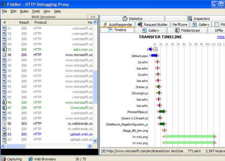Click the /Stage_BG_btm.png timeline label
The height and width of the screenshot is (161, 225).
(135, 131)
